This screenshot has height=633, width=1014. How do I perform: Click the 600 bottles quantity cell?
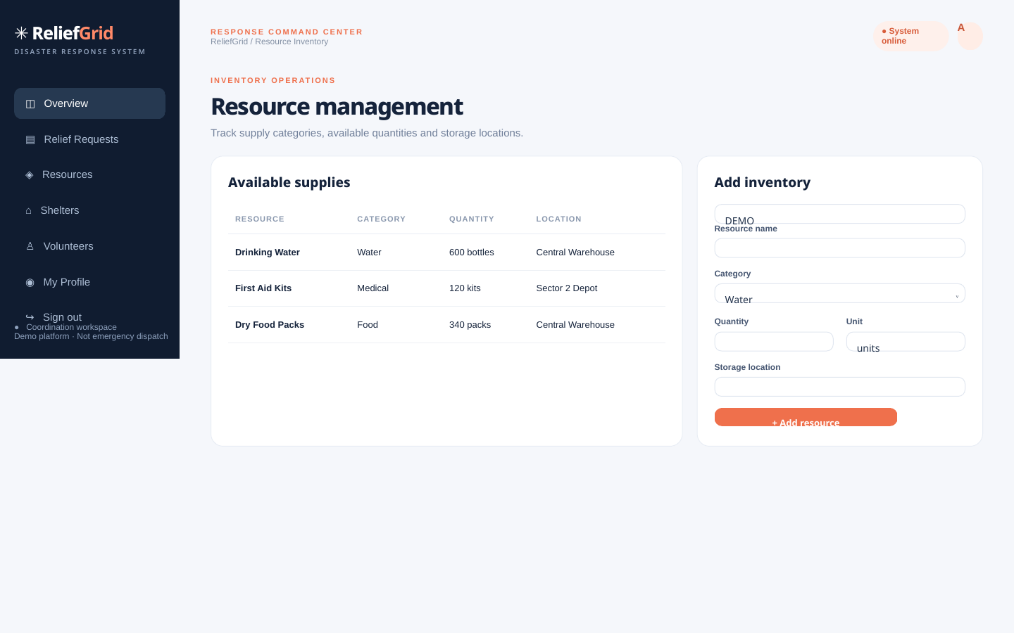472,252
